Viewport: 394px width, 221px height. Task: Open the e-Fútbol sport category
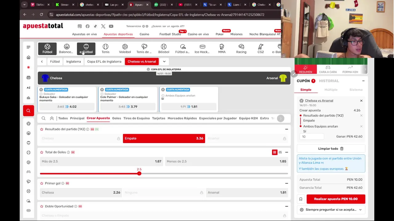click(86, 48)
